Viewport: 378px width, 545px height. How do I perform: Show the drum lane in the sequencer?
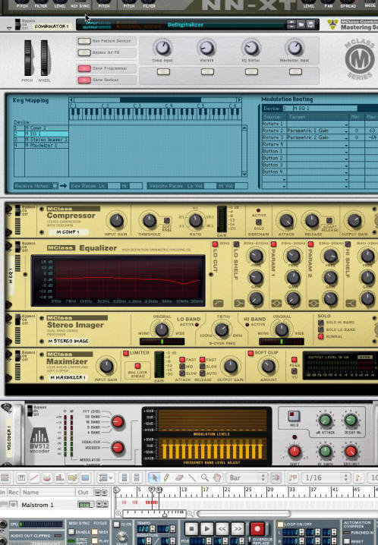47,478
